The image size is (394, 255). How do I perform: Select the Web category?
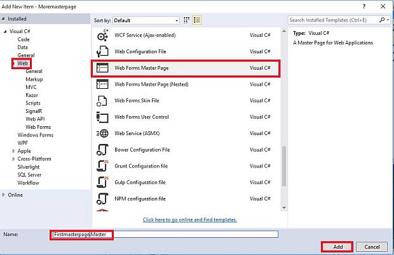click(22, 63)
